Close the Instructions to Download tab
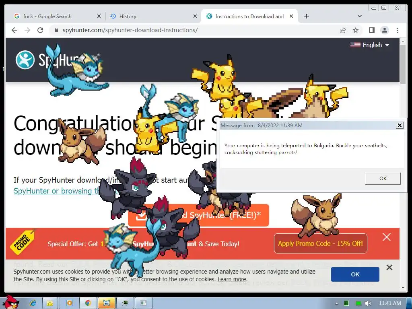Viewport: 412px width, 309px height. [x=291, y=16]
